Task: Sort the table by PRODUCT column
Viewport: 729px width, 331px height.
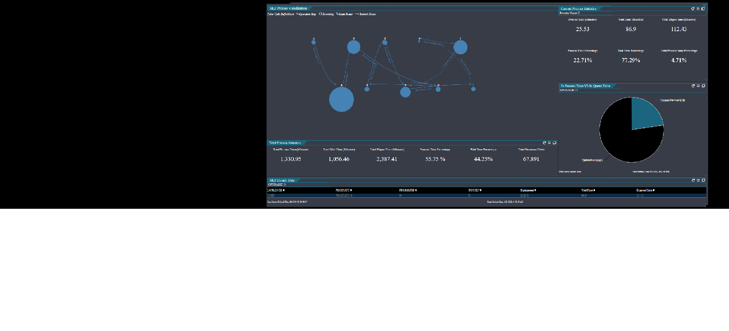Action: 343,190
